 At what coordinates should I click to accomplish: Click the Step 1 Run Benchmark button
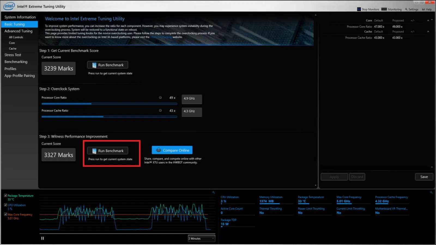(x=108, y=65)
